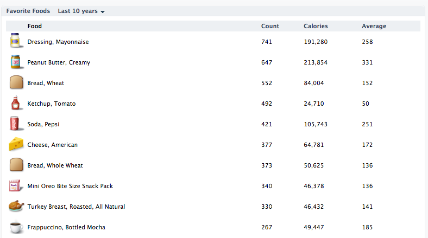The width and height of the screenshot is (428, 238).
Task: Open the Last 10 years dropdown
Action: pyautogui.click(x=81, y=11)
